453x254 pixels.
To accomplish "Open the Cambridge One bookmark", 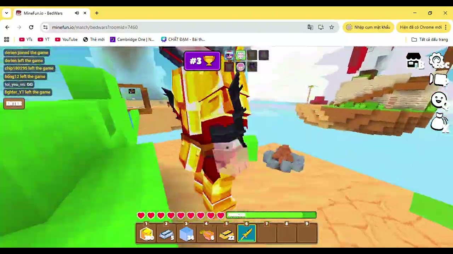I will point(132,40).
